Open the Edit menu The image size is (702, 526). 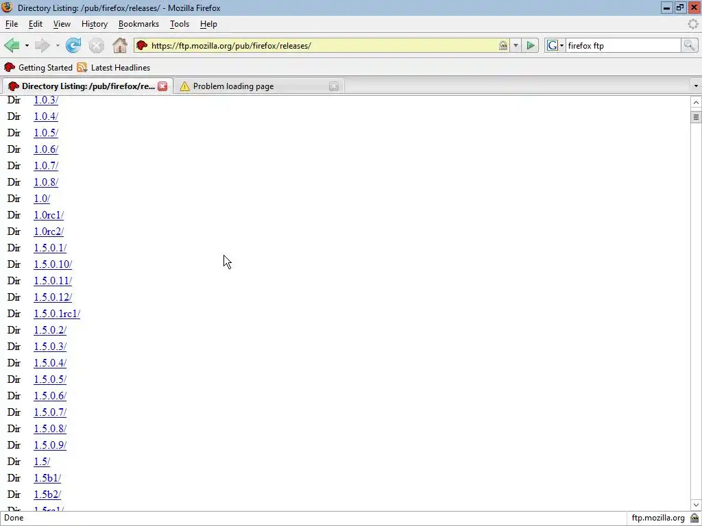[36, 24]
